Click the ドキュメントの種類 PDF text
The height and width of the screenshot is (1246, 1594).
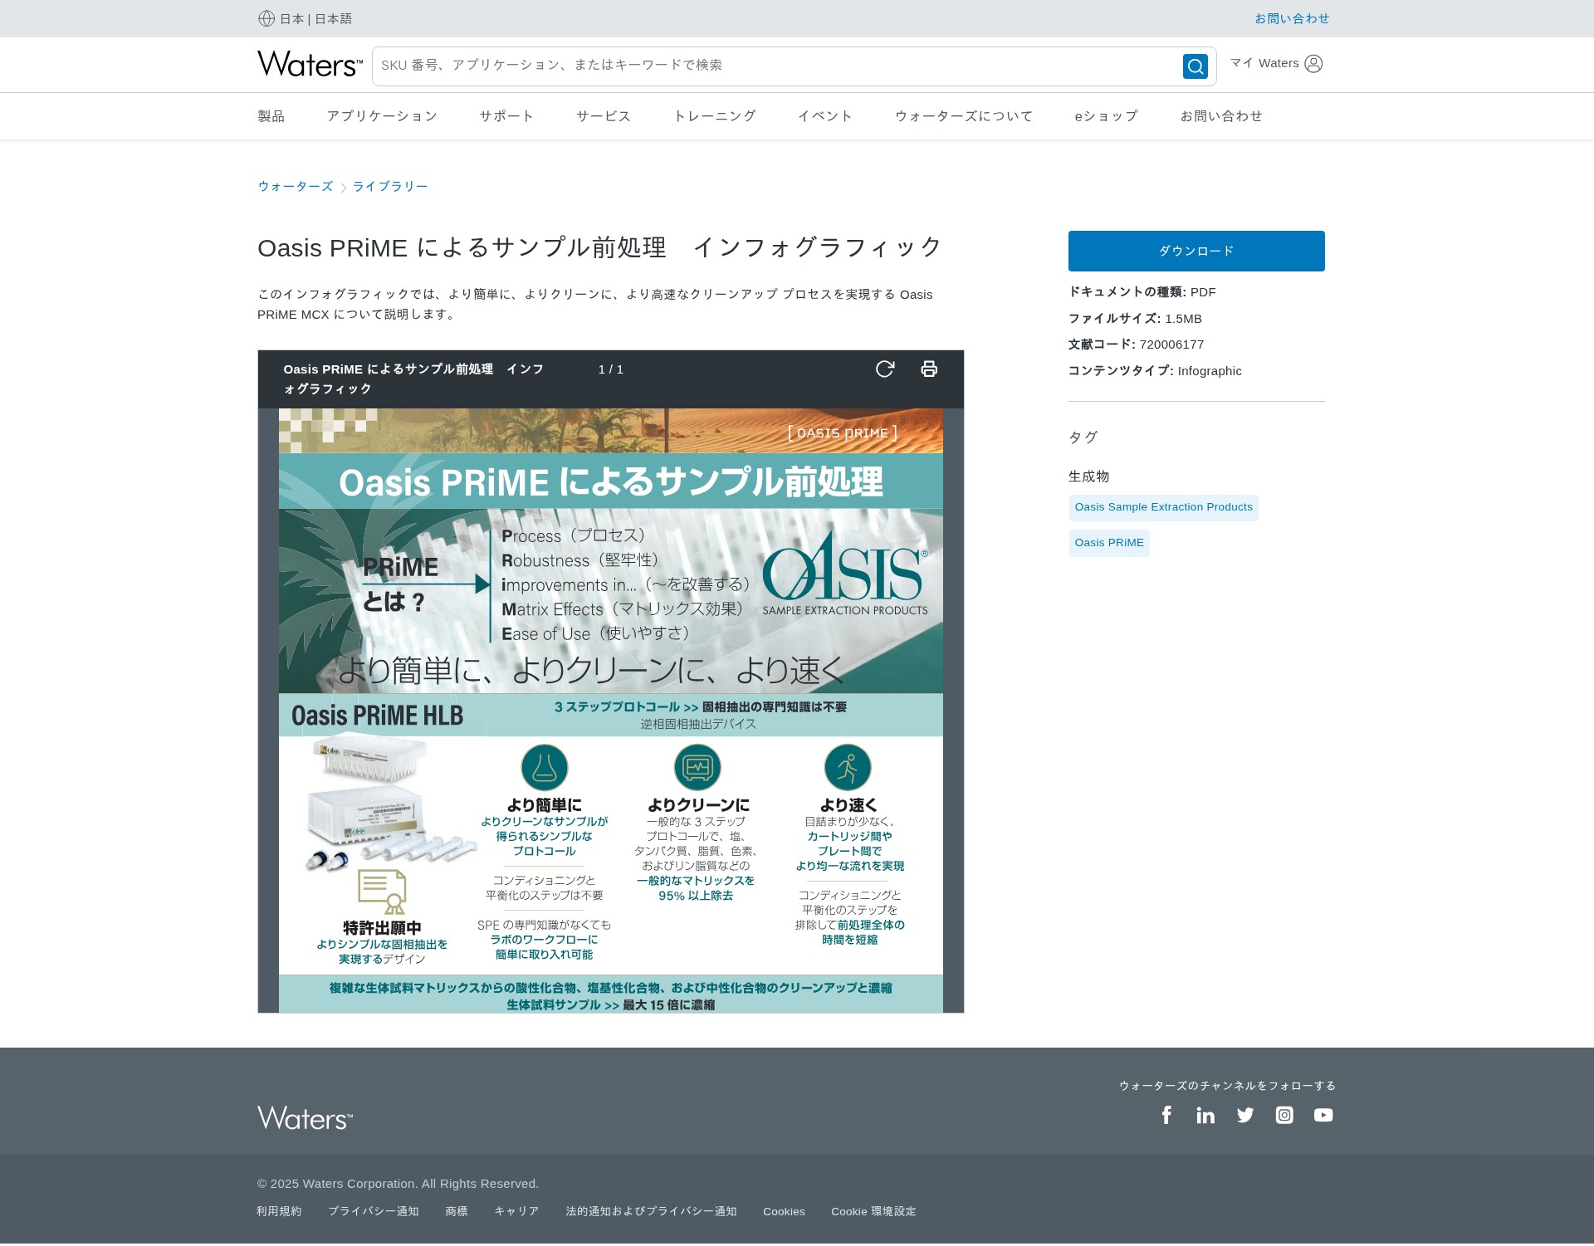(1142, 292)
